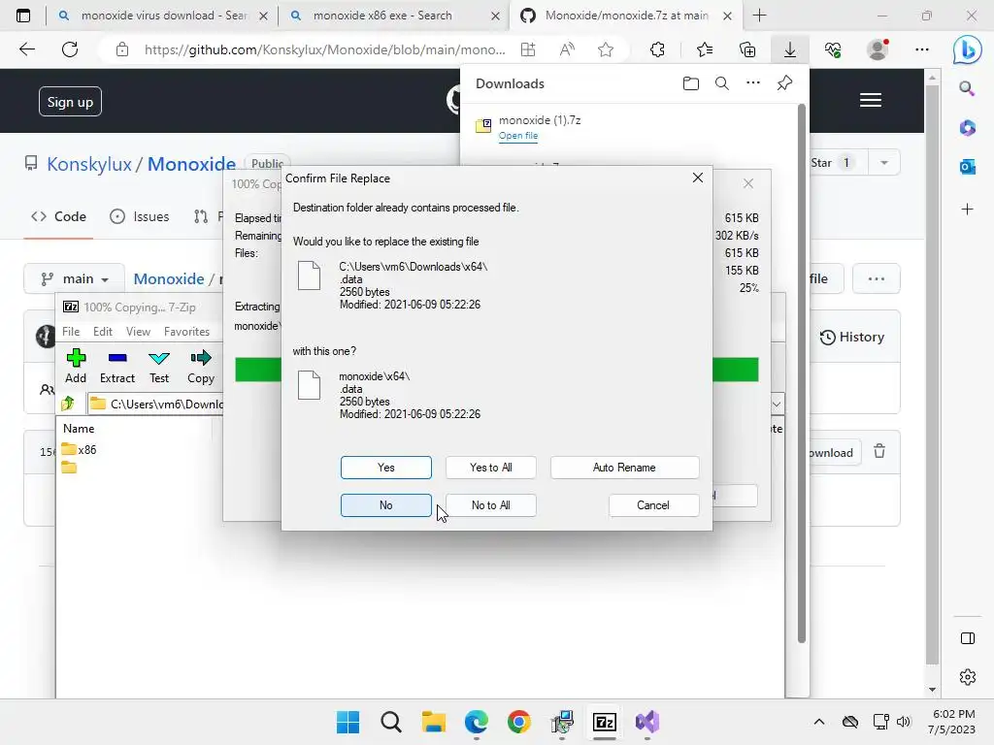Open the downloads folder icon
The height and width of the screenshot is (745, 994).
point(691,83)
